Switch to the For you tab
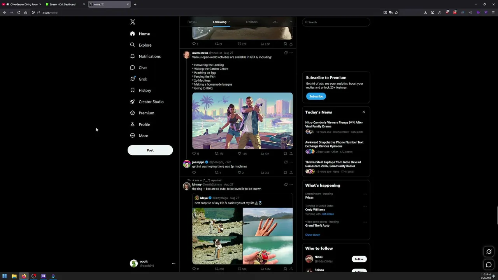 click(x=192, y=22)
